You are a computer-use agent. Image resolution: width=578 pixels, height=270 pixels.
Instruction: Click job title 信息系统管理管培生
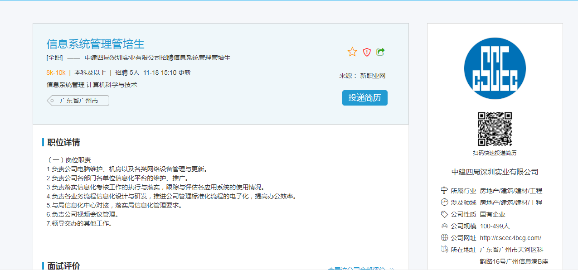point(95,44)
